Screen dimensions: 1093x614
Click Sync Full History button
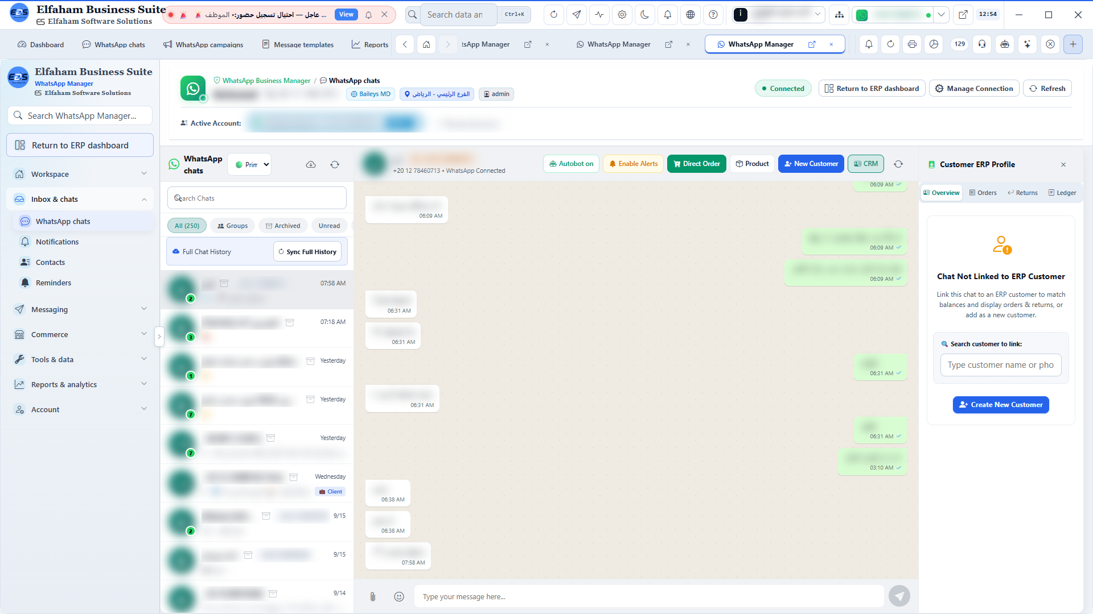click(307, 252)
